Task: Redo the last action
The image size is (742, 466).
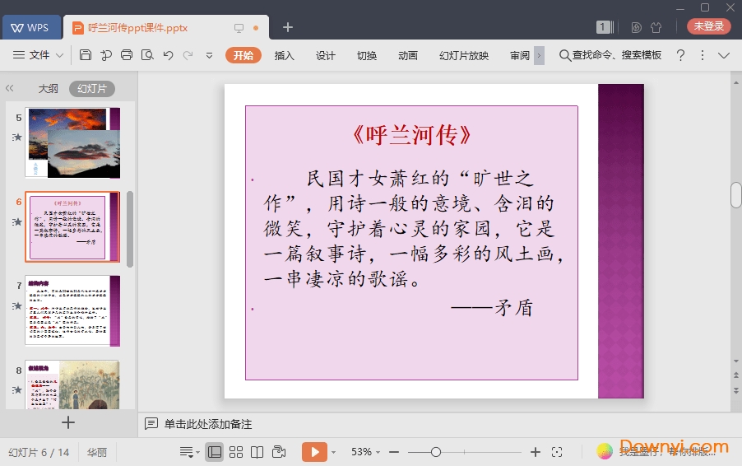Action: click(188, 55)
